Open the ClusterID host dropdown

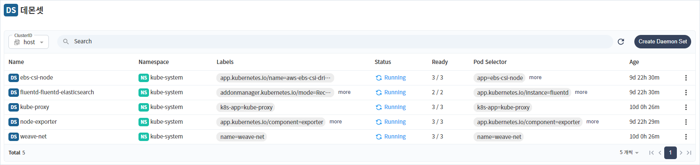tap(29, 42)
